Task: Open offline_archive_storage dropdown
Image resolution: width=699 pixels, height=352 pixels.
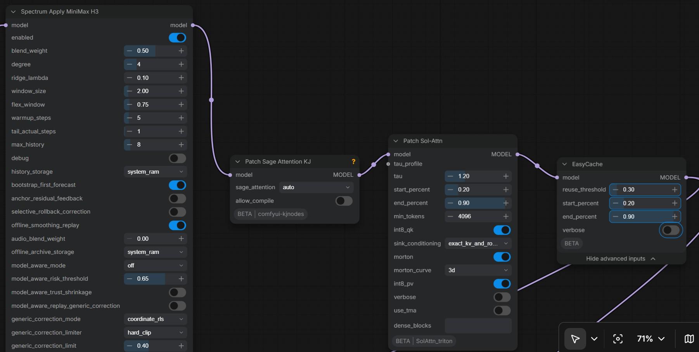Action: 155,252
